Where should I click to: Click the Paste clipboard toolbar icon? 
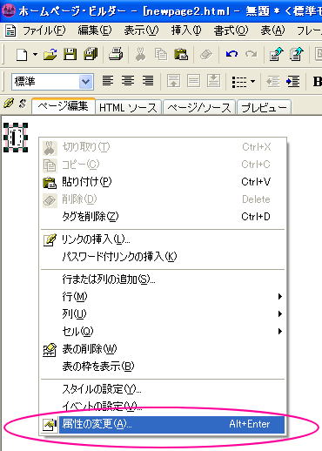(181, 54)
